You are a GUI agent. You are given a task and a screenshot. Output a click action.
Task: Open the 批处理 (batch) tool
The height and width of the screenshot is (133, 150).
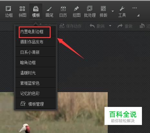click(x=90, y=12)
